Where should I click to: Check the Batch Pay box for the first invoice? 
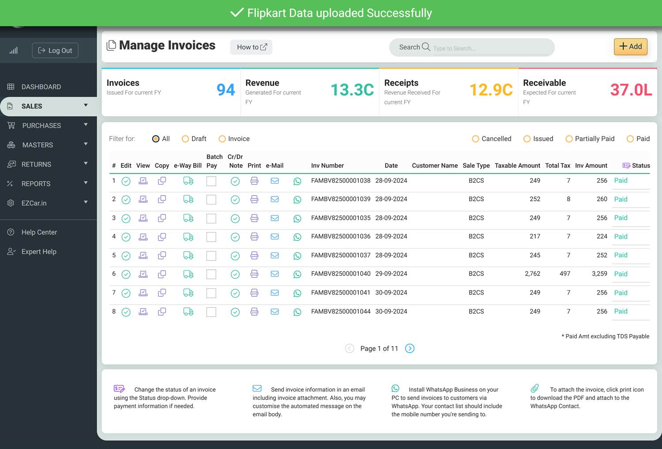(x=211, y=181)
